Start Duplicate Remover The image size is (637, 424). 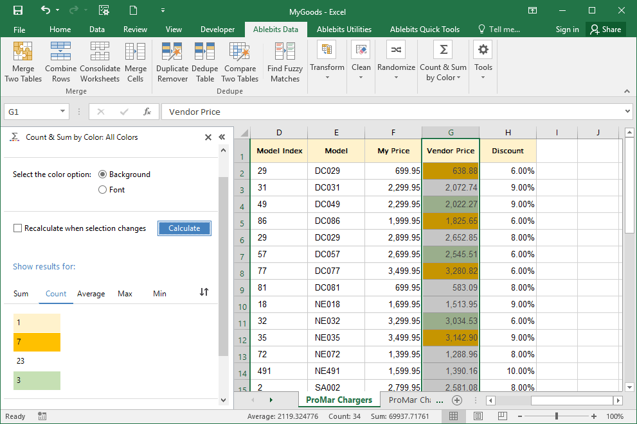[172, 62]
